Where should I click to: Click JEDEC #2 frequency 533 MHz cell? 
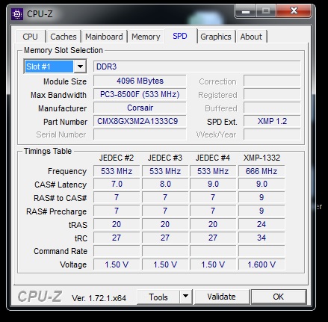click(x=117, y=171)
